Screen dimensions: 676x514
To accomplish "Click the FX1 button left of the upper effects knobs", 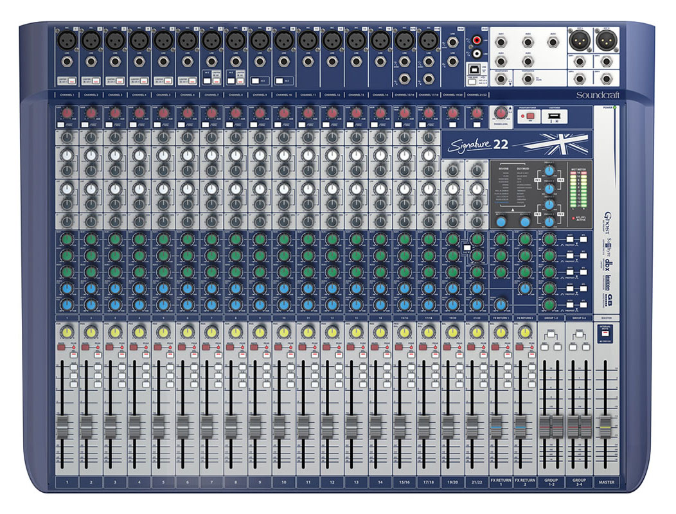I will tap(538, 179).
